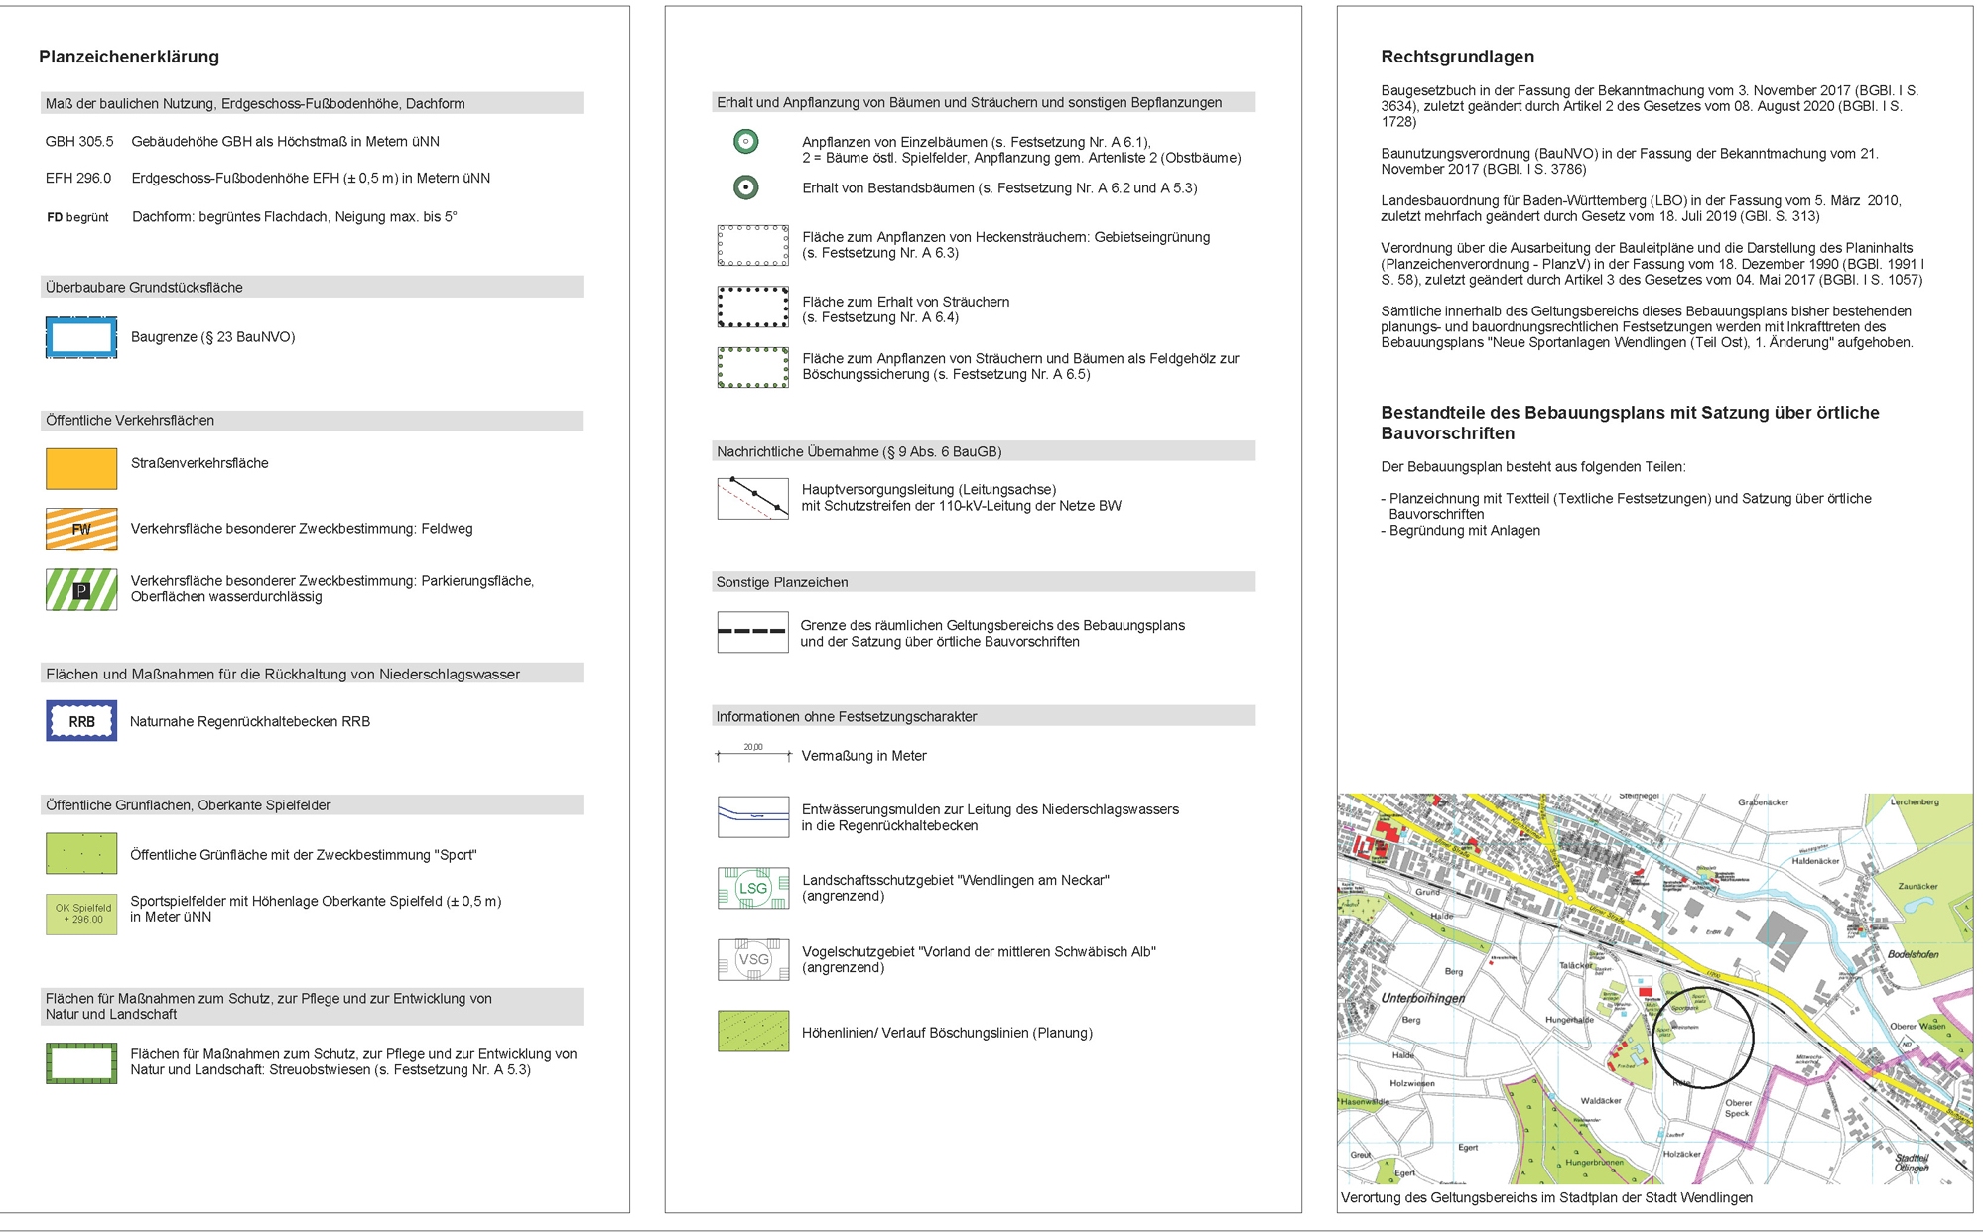Click the black circle on the Wendlingen map

point(1703,1039)
